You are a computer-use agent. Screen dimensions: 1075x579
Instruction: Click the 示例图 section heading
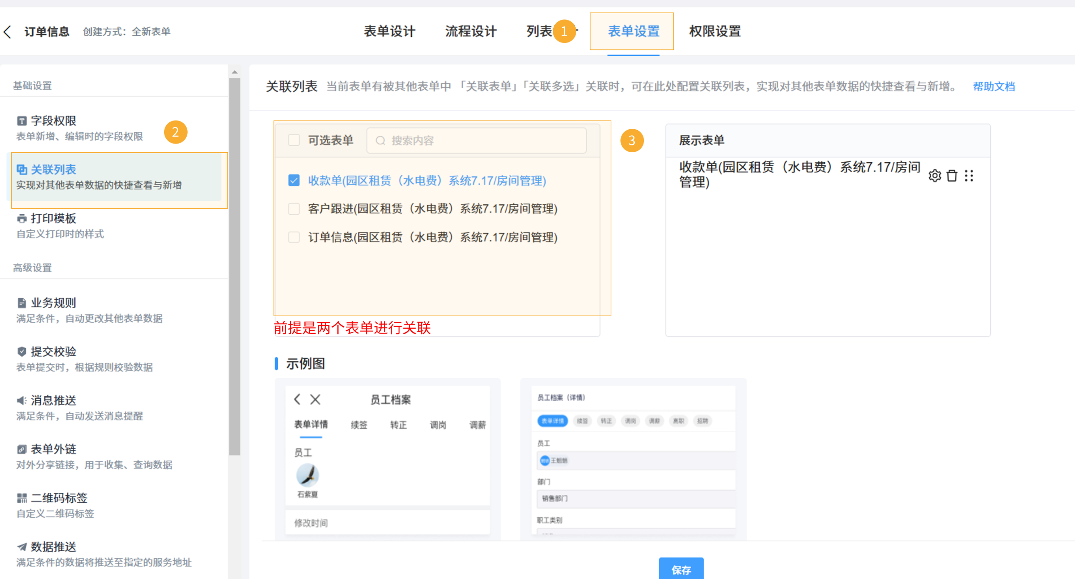click(x=305, y=363)
